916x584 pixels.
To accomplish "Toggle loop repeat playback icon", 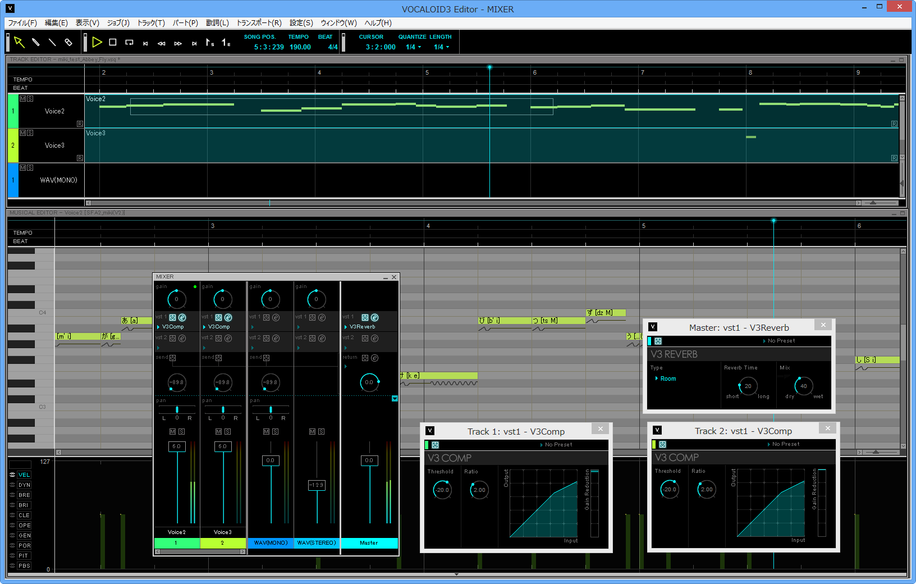I will click(129, 43).
